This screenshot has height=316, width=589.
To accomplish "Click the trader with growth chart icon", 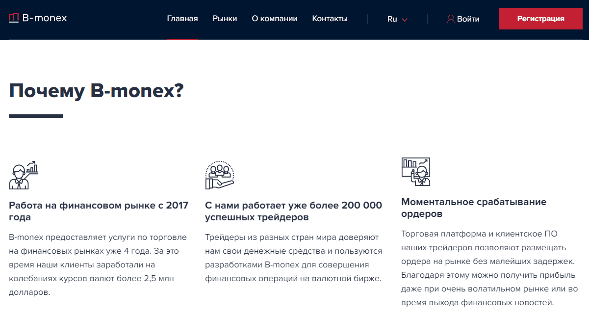I will tap(24, 175).
